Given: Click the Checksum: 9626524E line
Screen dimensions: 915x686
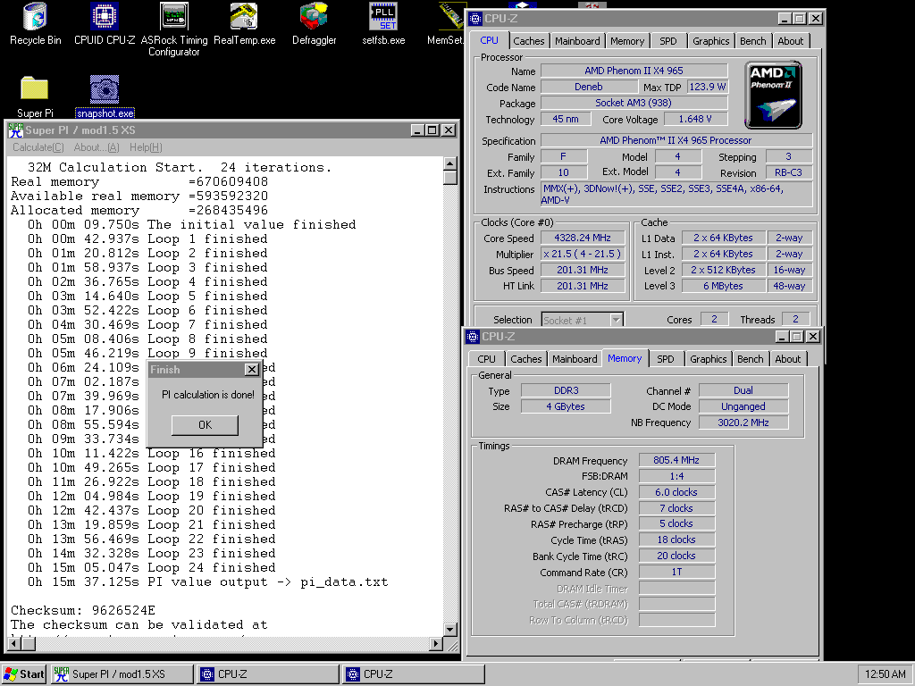Looking at the screenshot, I should click(83, 611).
